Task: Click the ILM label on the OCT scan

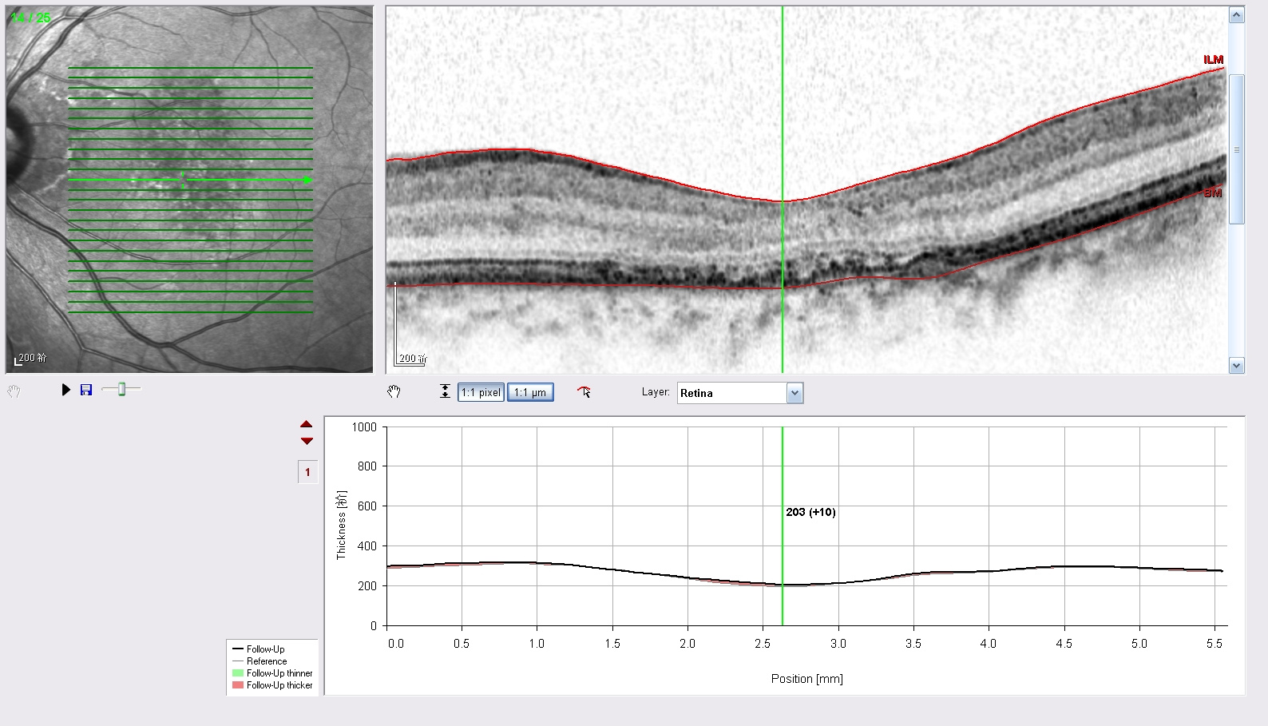Action: (1213, 60)
